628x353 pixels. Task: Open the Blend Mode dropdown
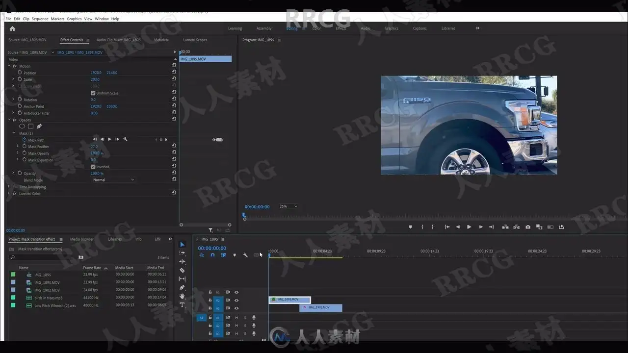[113, 180]
